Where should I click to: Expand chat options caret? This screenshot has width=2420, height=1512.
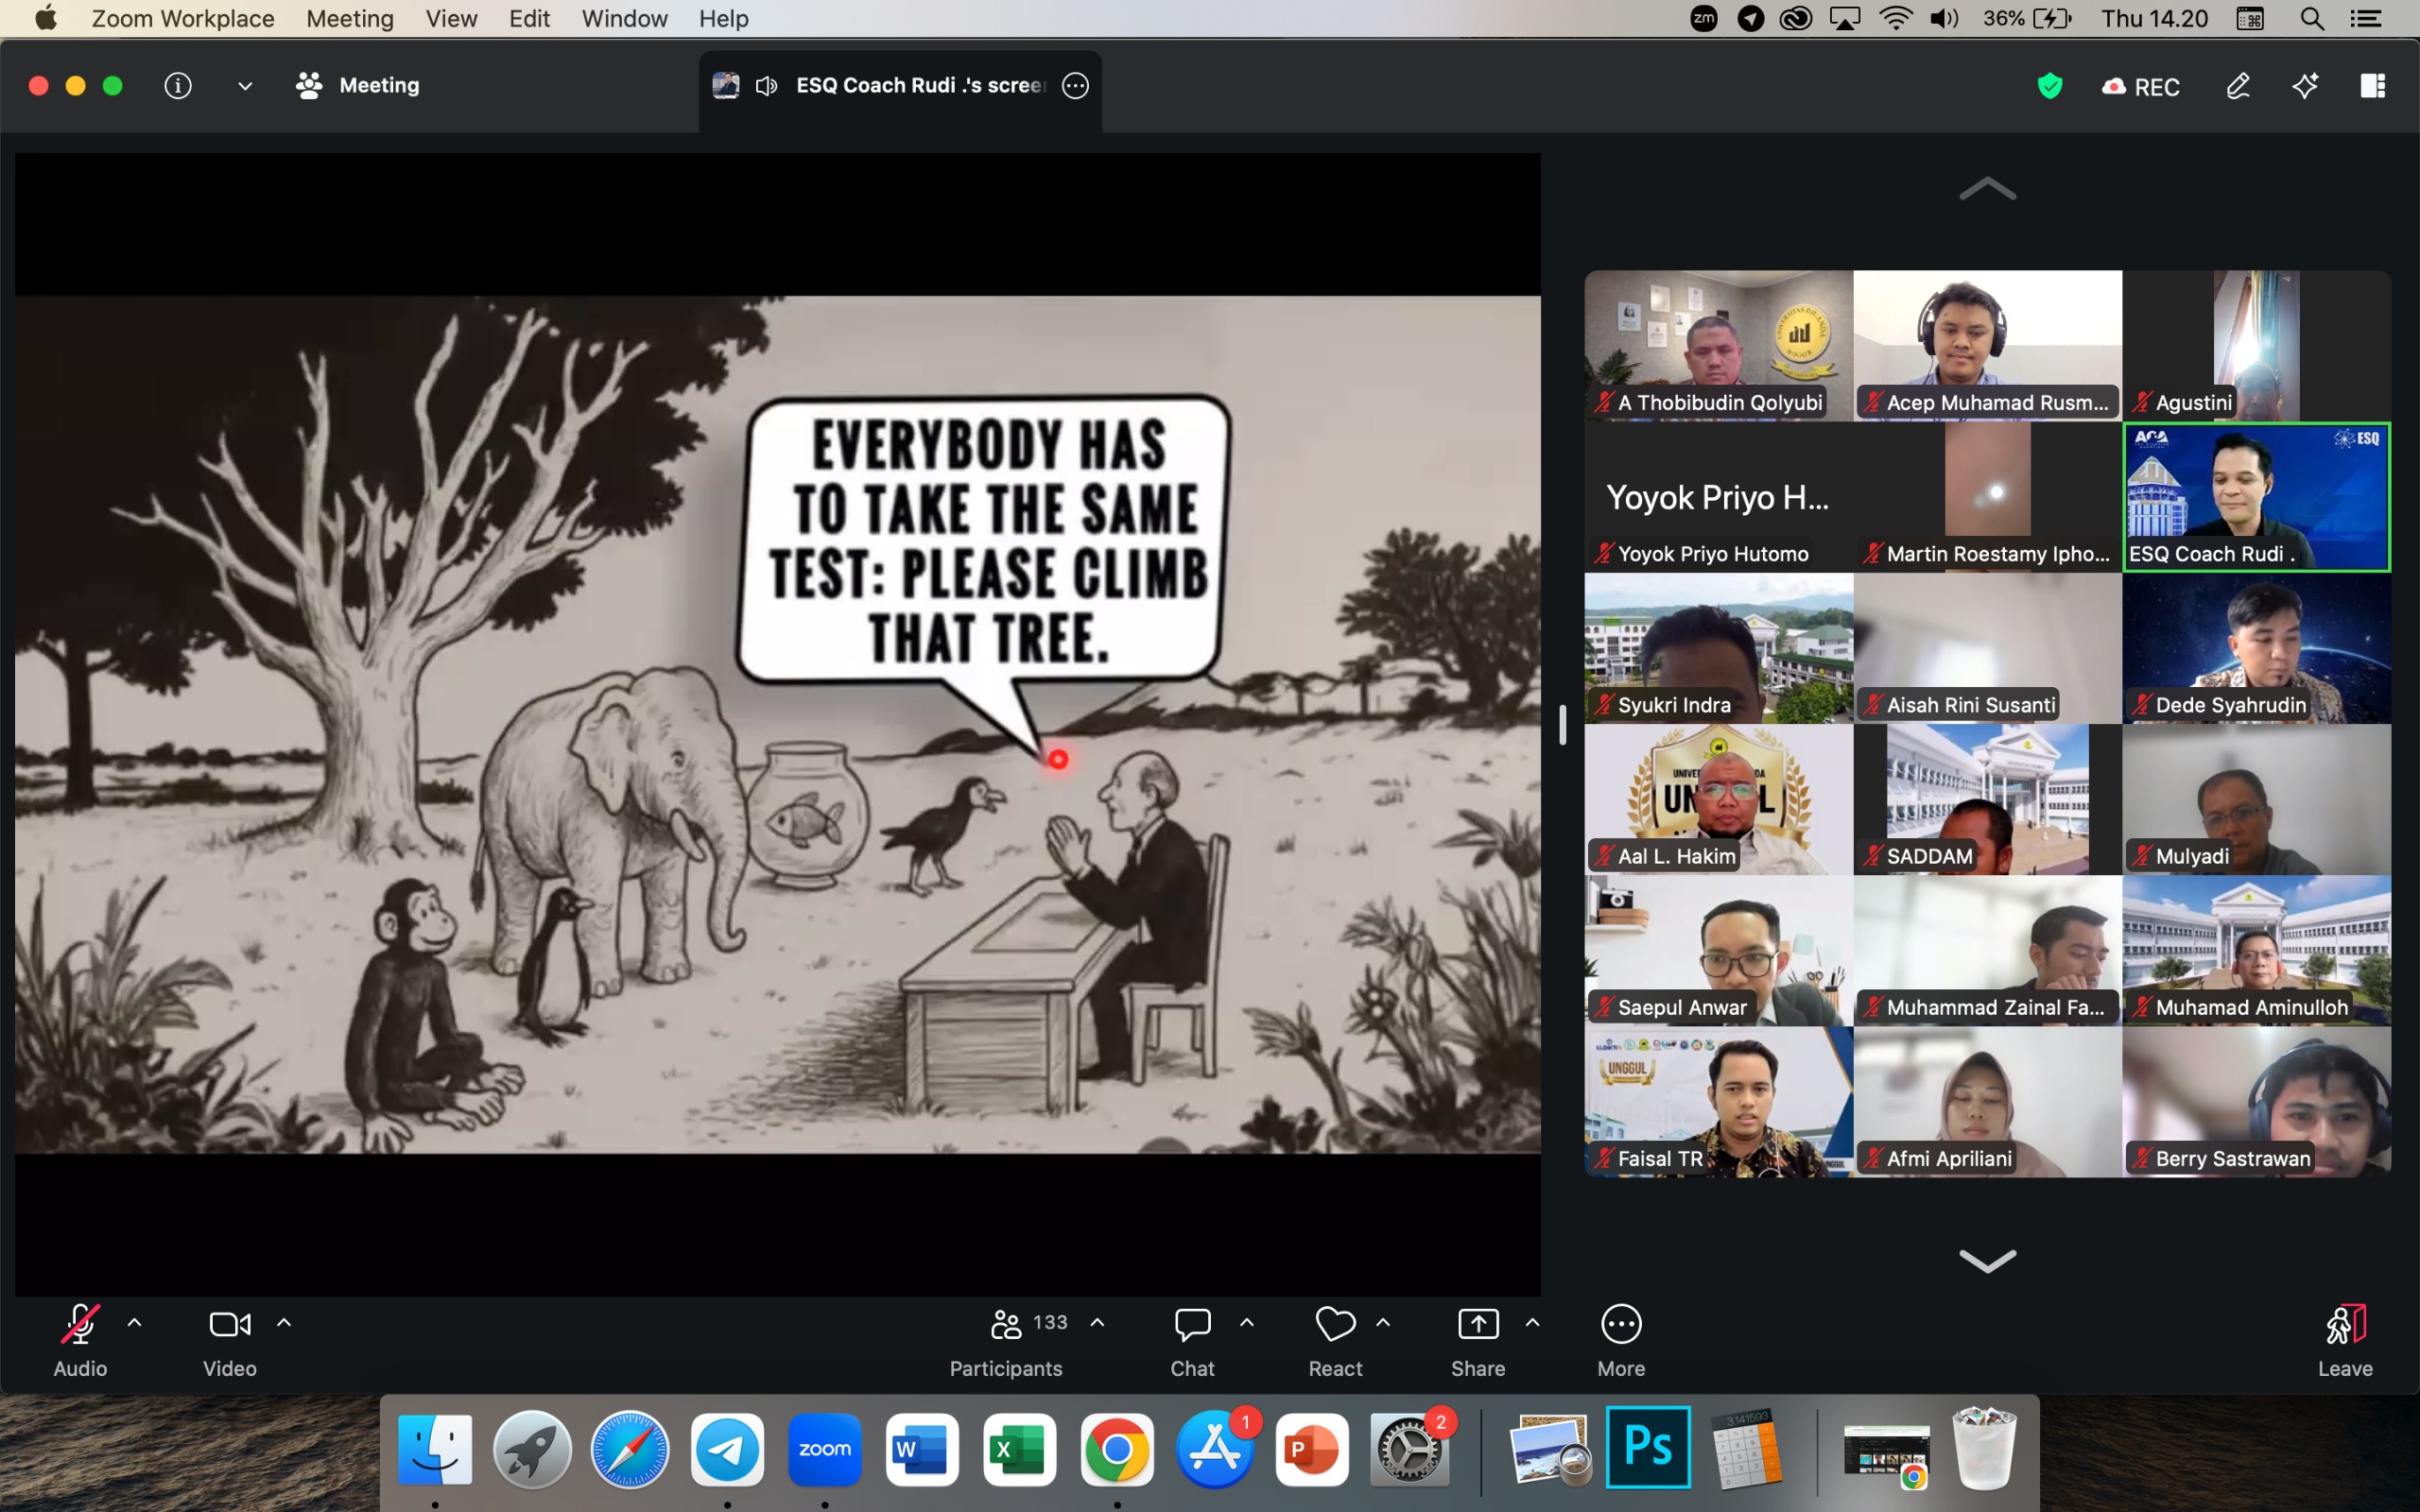tap(1247, 1323)
